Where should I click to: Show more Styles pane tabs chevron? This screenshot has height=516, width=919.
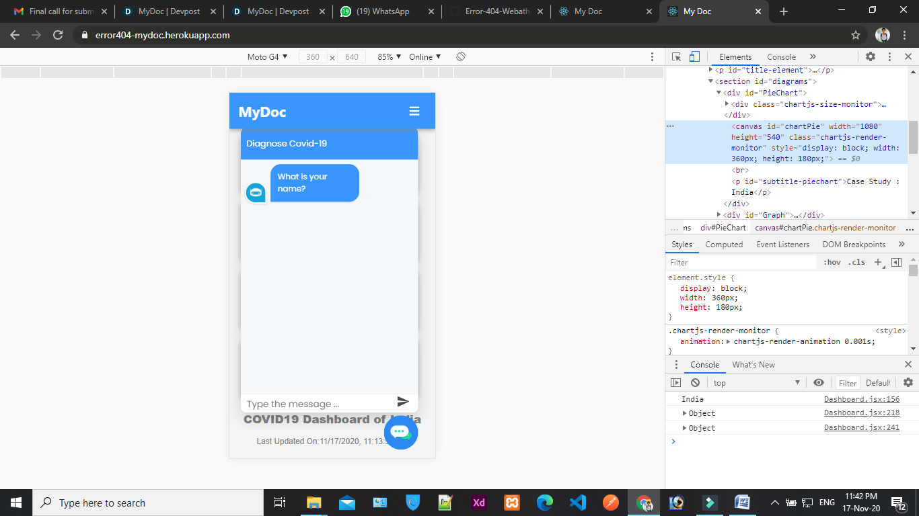point(902,245)
